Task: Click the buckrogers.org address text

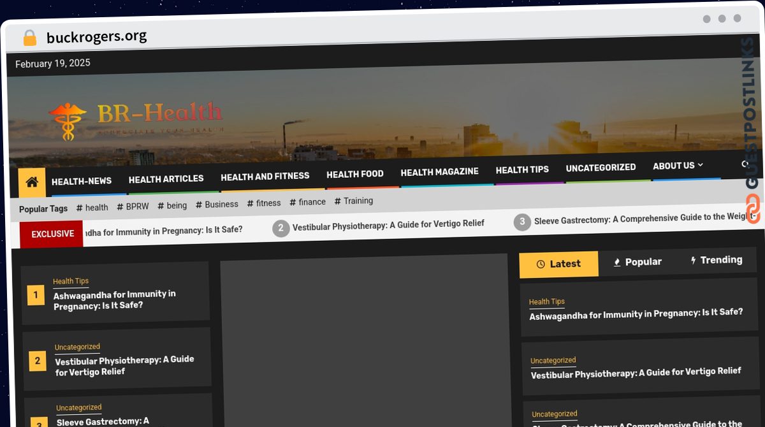Action: pyautogui.click(x=97, y=37)
